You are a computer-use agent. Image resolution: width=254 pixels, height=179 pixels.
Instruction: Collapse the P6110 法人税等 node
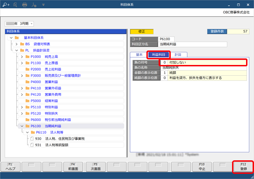pos(28,132)
